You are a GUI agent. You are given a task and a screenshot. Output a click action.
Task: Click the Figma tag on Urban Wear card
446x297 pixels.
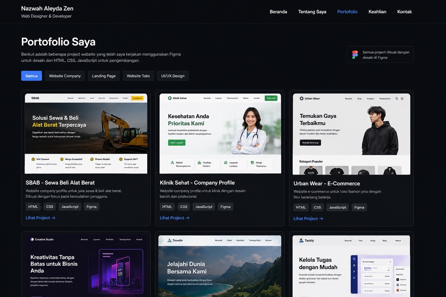tap(359, 207)
